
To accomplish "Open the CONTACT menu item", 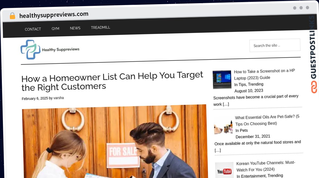I will coord(33,29).
